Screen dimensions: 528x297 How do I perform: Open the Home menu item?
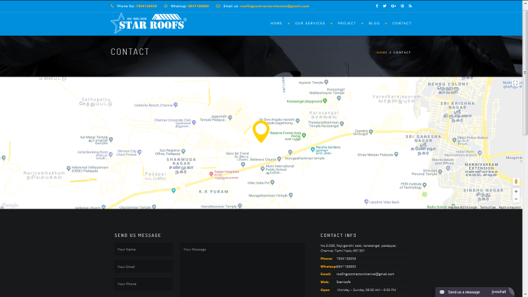pos(276,23)
